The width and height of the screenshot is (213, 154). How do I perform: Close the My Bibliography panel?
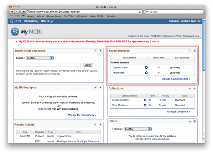click(x=101, y=87)
